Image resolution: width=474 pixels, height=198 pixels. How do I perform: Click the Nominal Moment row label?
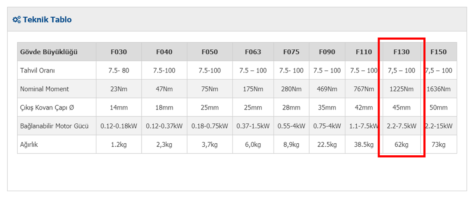[x=45, y=89]
